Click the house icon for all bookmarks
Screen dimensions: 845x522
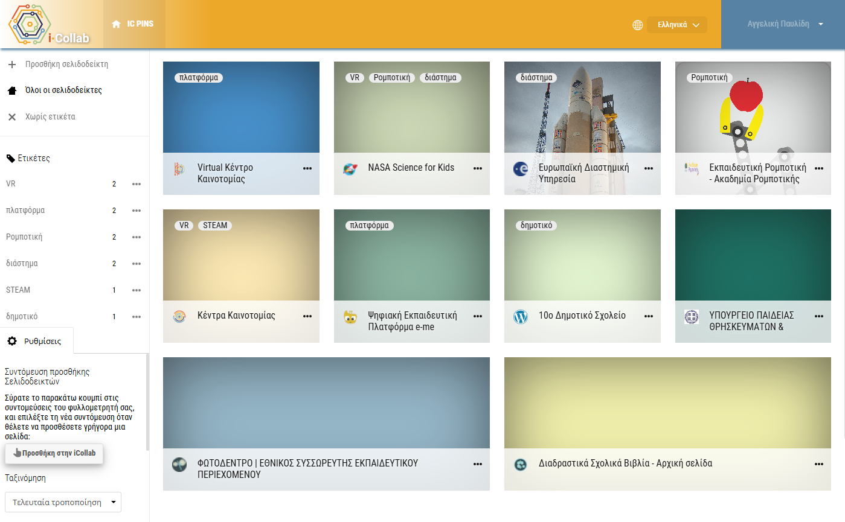[x=11, y=91]
